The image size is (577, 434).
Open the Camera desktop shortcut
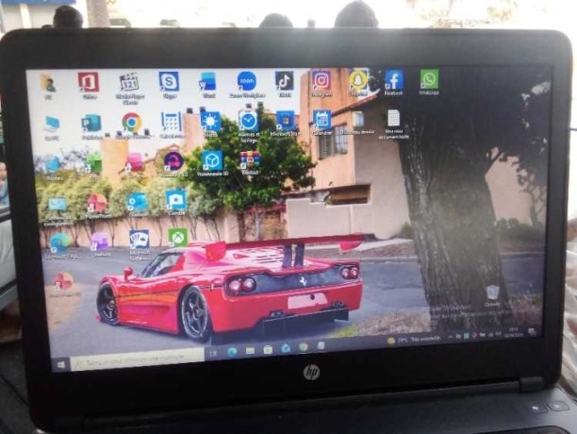176,202
